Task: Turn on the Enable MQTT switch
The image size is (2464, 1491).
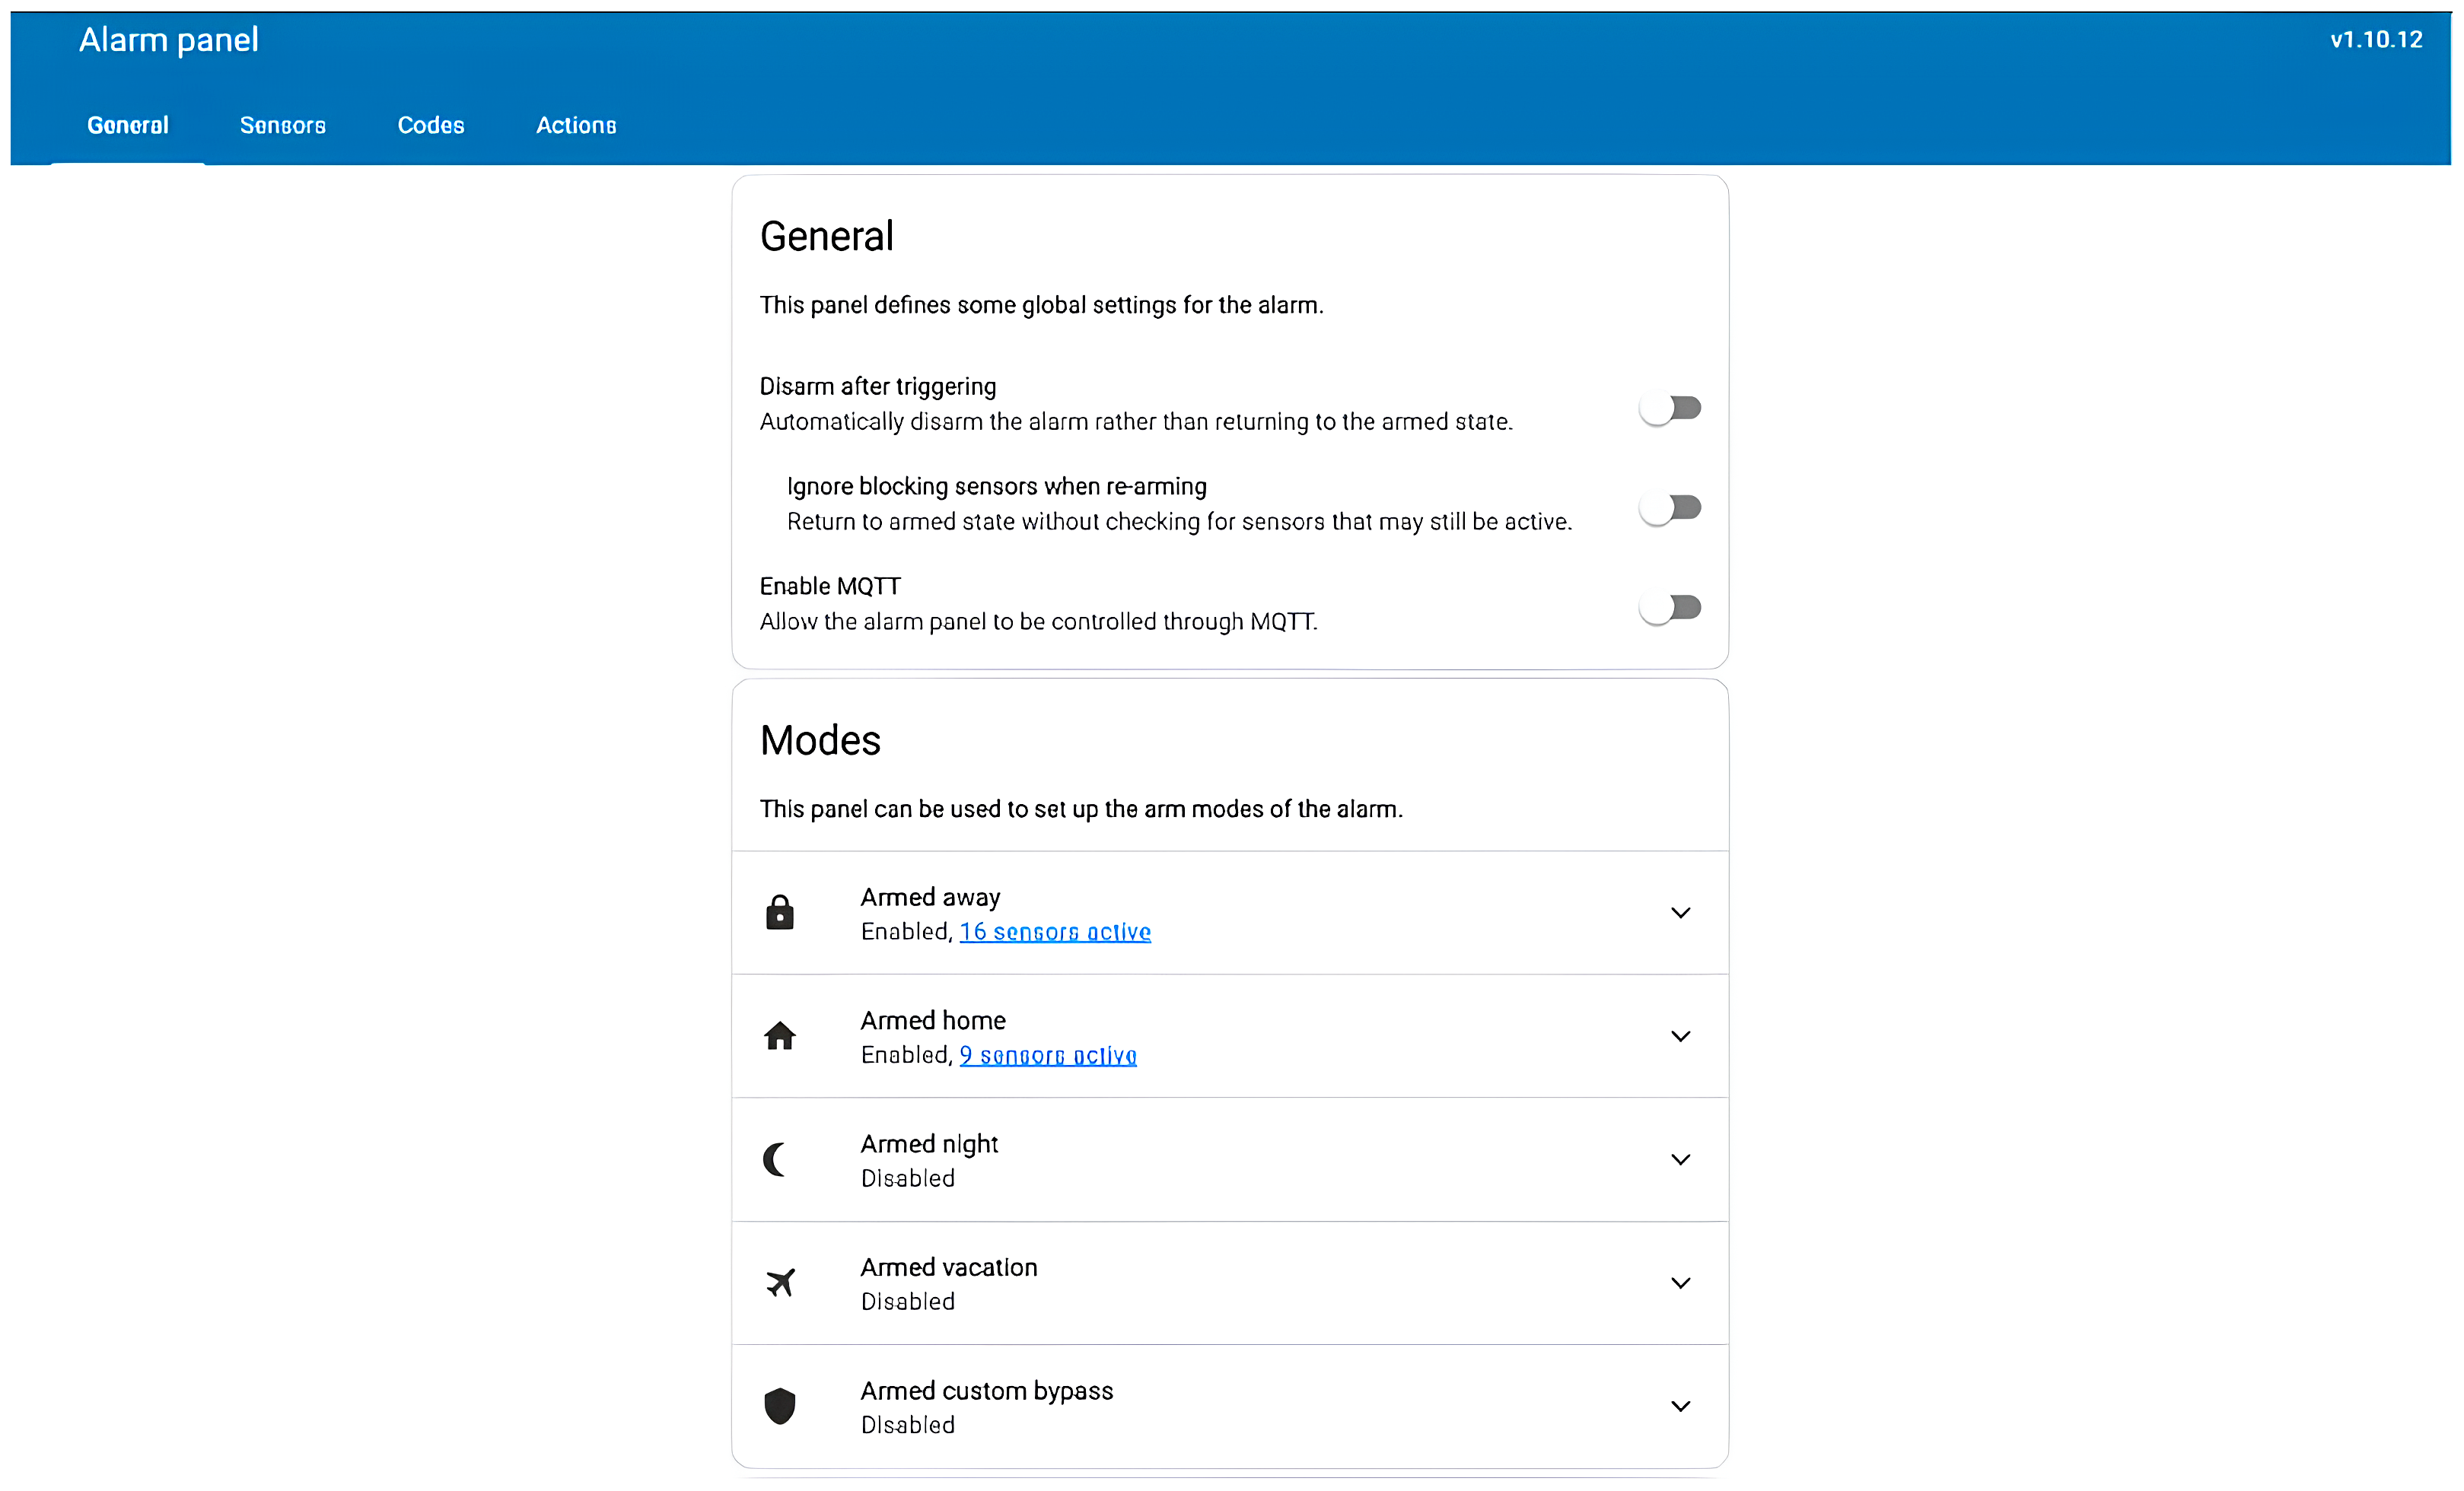Action: pos(1669,607)
